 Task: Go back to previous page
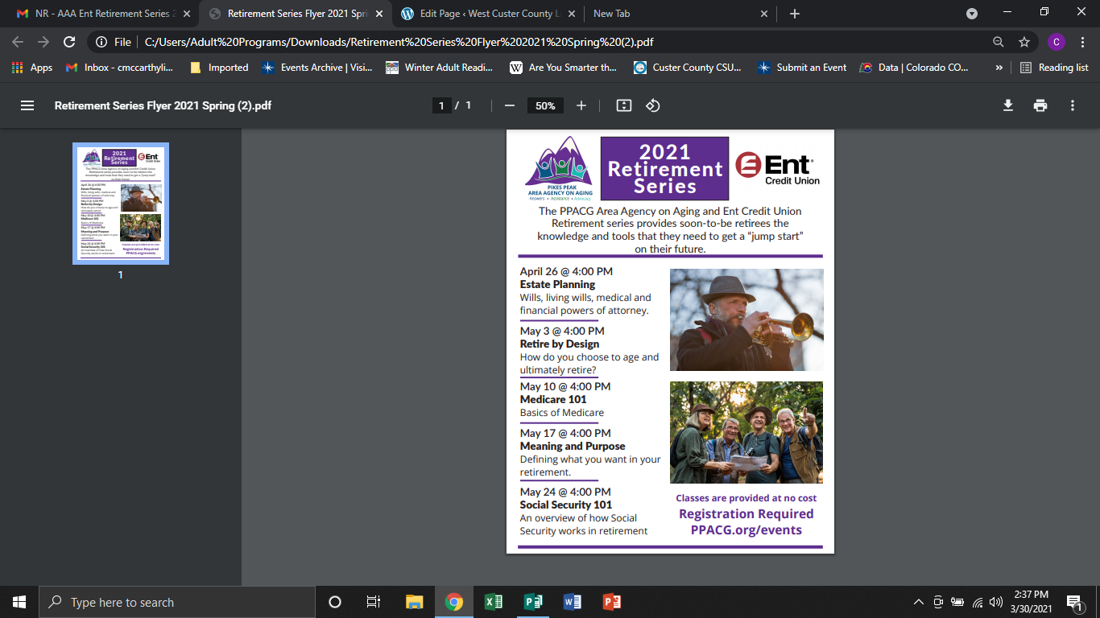coord(19,42)
